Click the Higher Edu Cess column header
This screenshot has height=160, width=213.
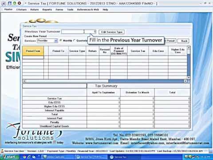coord(177,51)
